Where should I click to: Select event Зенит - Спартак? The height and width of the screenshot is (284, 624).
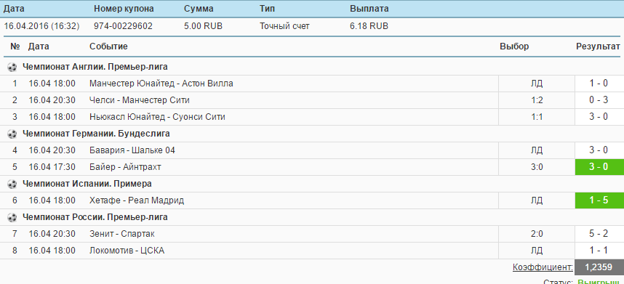121,234
